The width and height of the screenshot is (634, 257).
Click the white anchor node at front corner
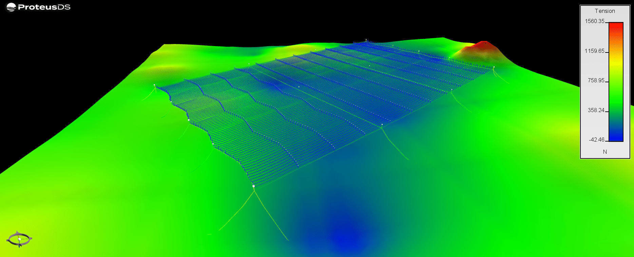pyautogui.click(x=253, y=186)
